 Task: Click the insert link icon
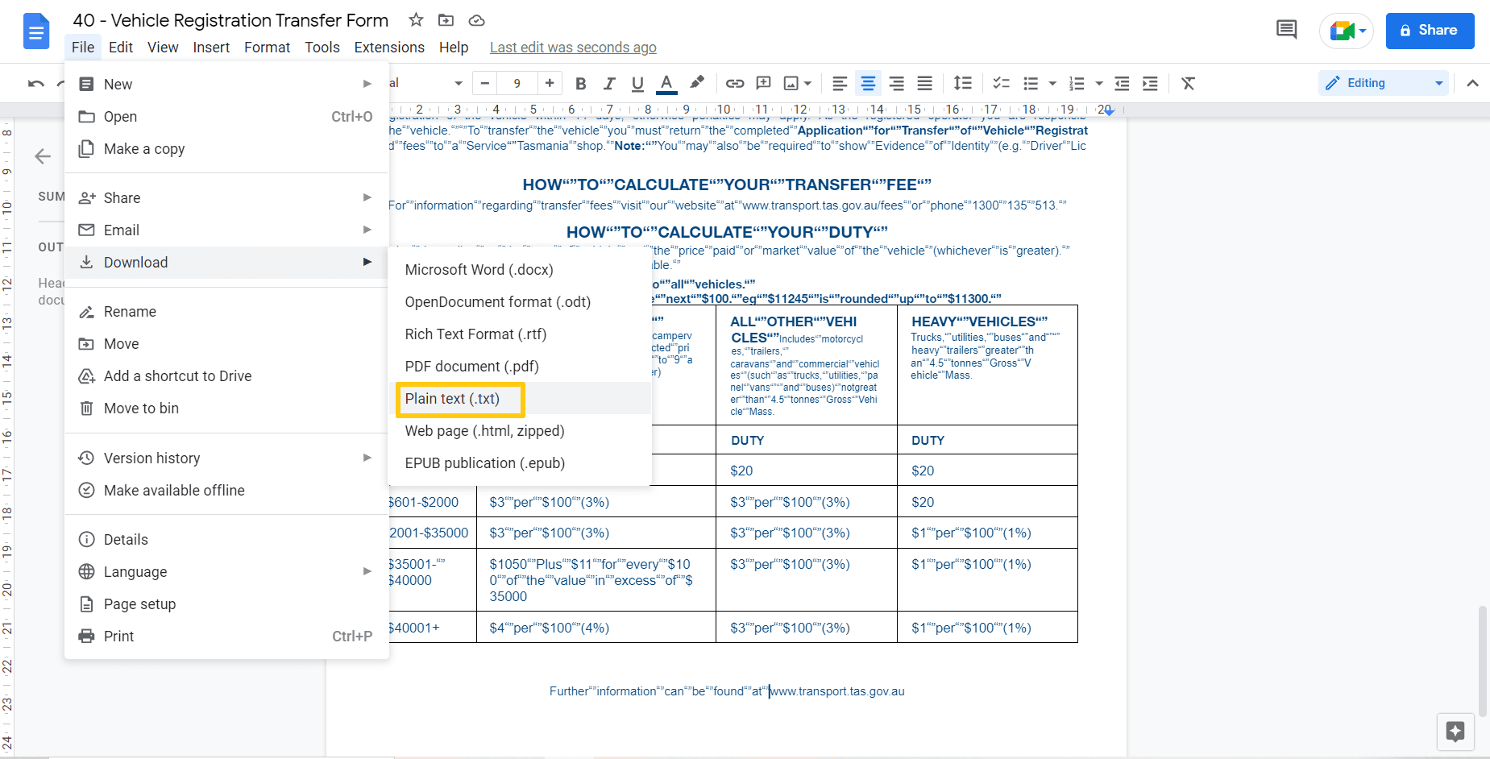[735, 83]
